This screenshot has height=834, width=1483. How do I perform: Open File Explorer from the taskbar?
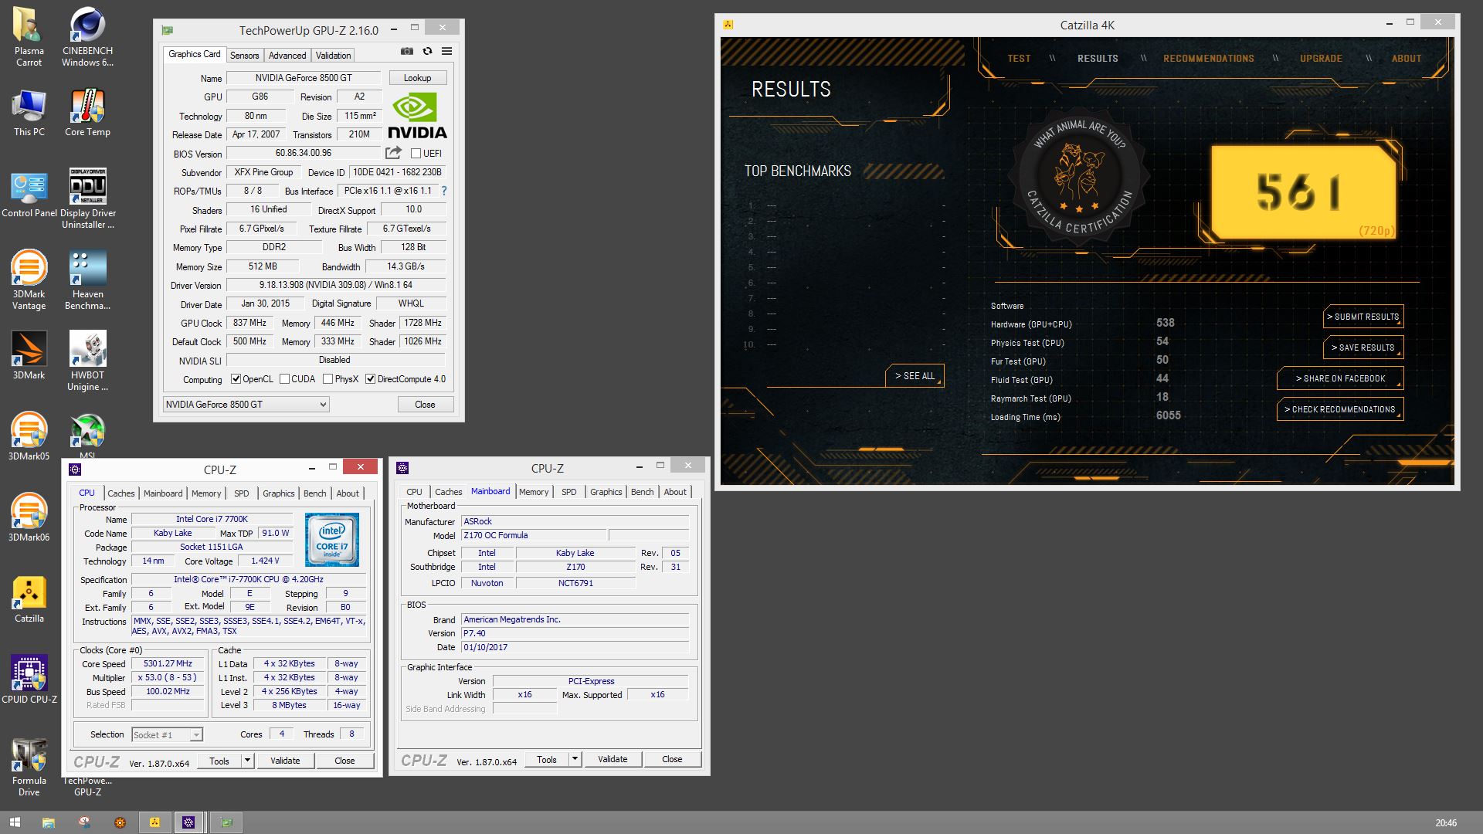pyautogui.click(x=48, y=822)
